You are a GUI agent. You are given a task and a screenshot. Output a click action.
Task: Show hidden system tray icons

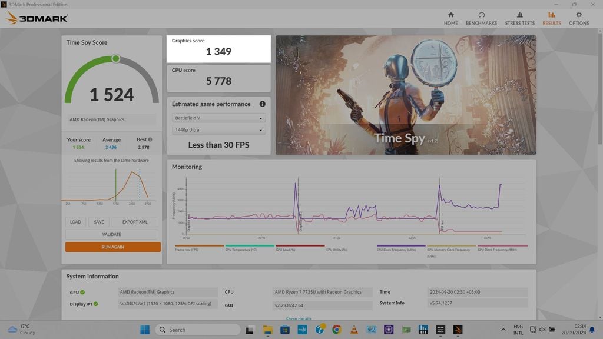point(503,330)
